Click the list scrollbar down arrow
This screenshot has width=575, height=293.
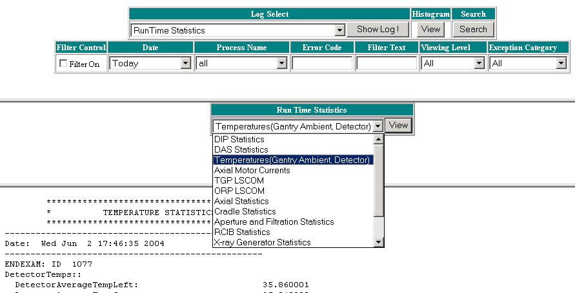[x=379, y=242]
